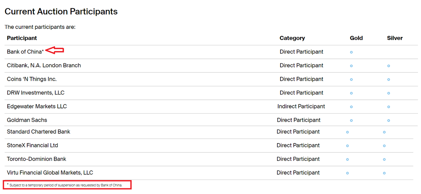
Task: Click Bank of China's Gold dot marker
Action: click(351, 52)
